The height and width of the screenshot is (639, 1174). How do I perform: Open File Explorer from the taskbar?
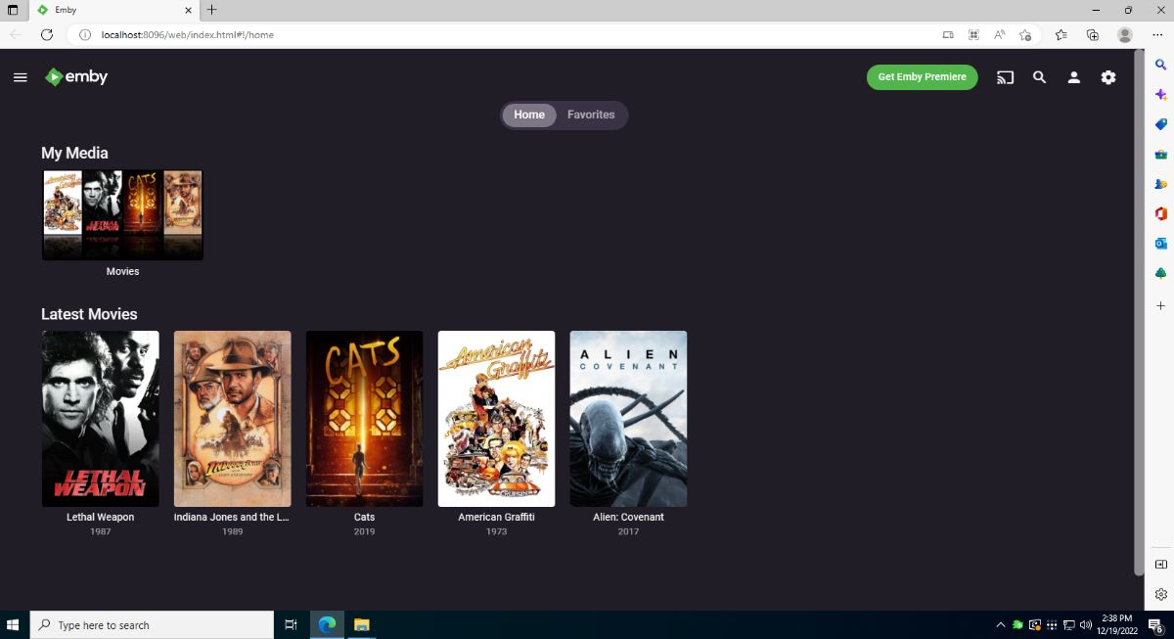[361, 624]
